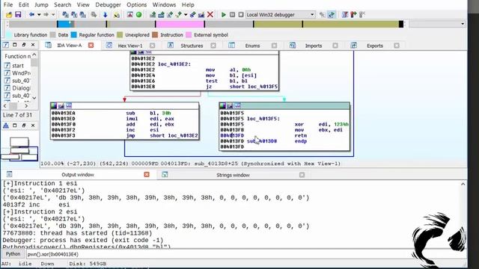The height and width of the screenshot is (269, 479).
Task: Float the Functions window panel
Action: (x=24, y=45)
